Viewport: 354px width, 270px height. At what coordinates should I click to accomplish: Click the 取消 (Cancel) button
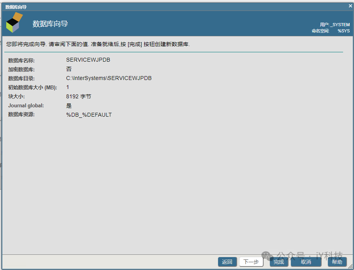click(x=306, y=262)
